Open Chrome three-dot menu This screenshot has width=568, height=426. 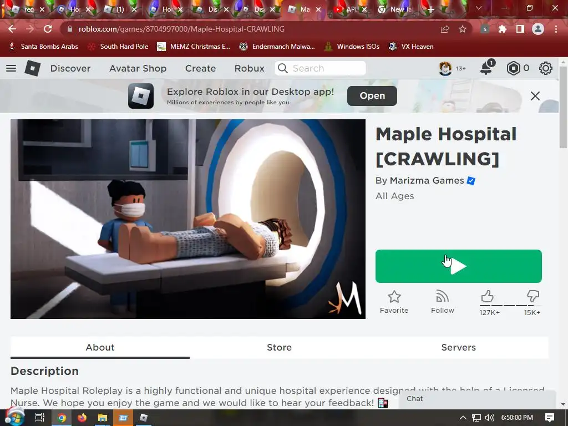[556, 29]
